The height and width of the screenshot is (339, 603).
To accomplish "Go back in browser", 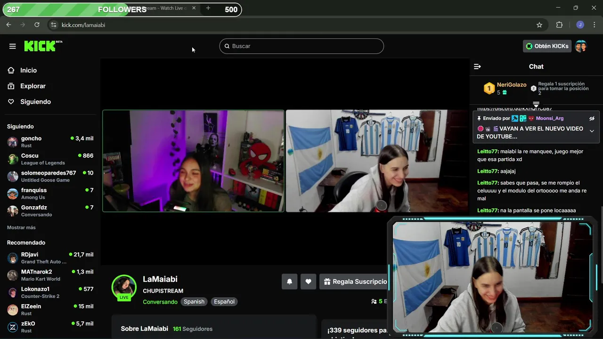I will [8, 25].
